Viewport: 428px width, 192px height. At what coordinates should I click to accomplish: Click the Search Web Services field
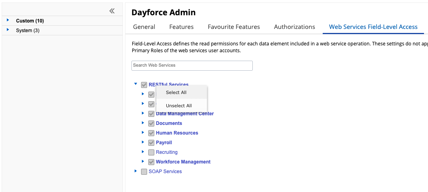tap(192, 65)
